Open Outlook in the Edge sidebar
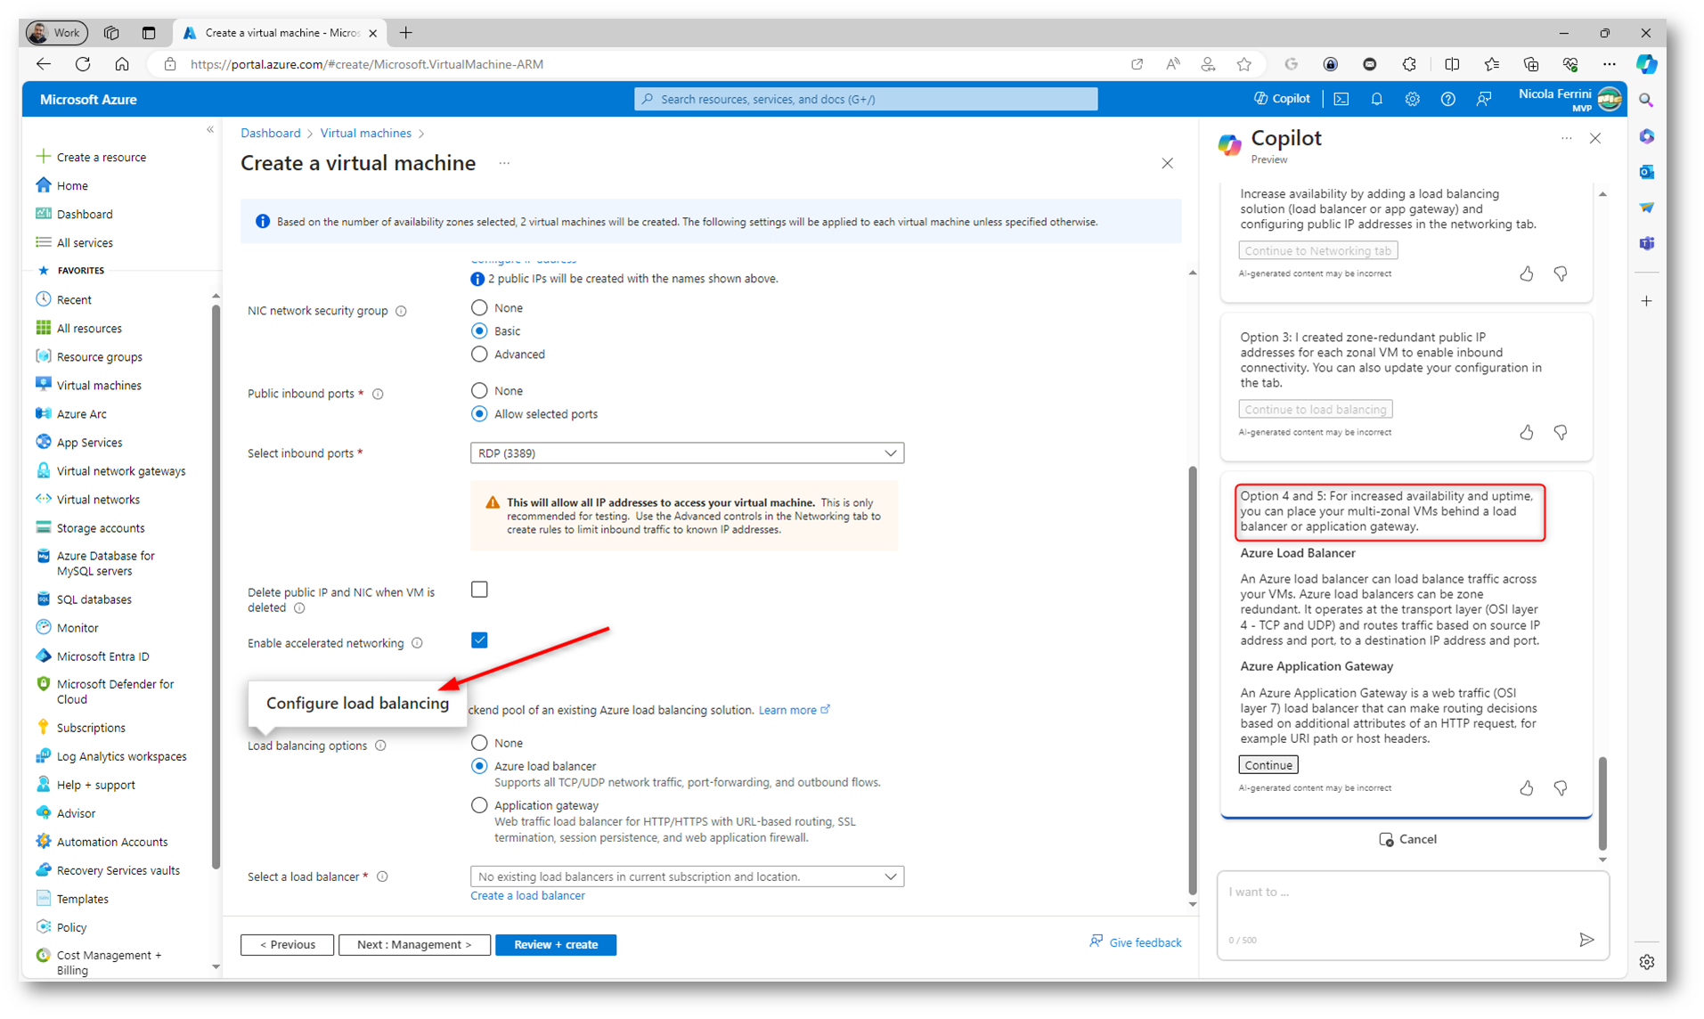This screenshot has height=1019, width=1704. click(1646, 171)
